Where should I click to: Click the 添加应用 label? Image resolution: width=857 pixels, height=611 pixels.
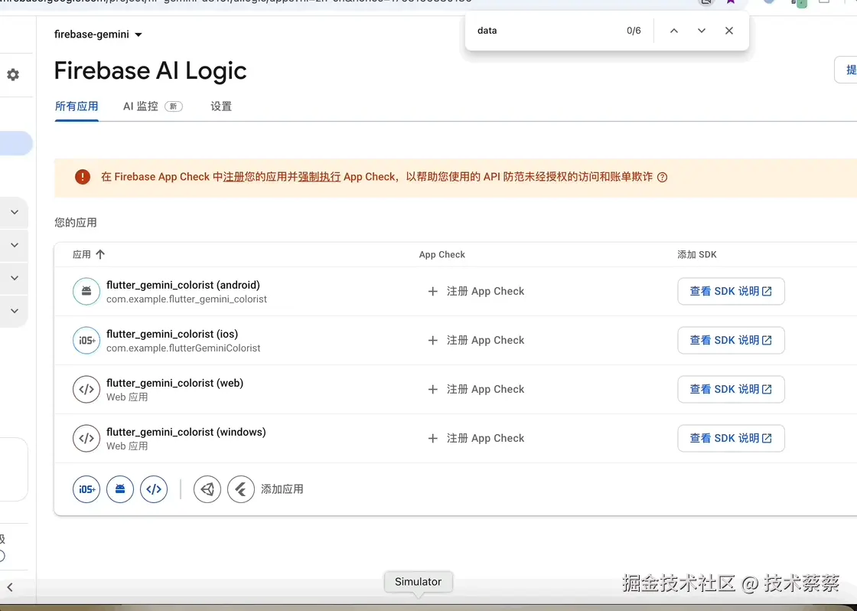pos(282,489)
